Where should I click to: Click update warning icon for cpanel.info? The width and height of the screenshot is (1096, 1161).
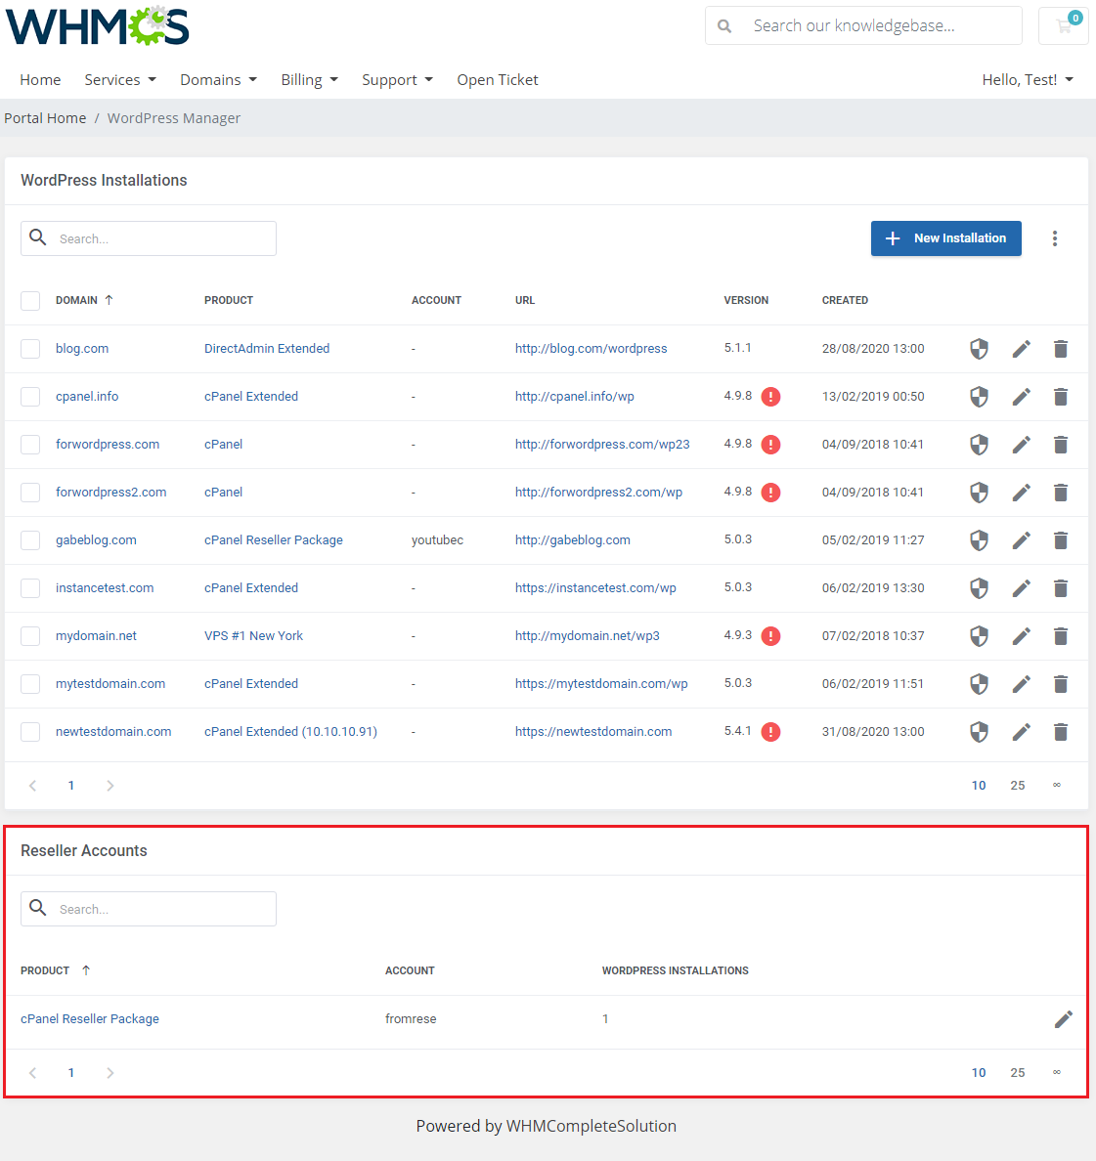click(770, 397)
